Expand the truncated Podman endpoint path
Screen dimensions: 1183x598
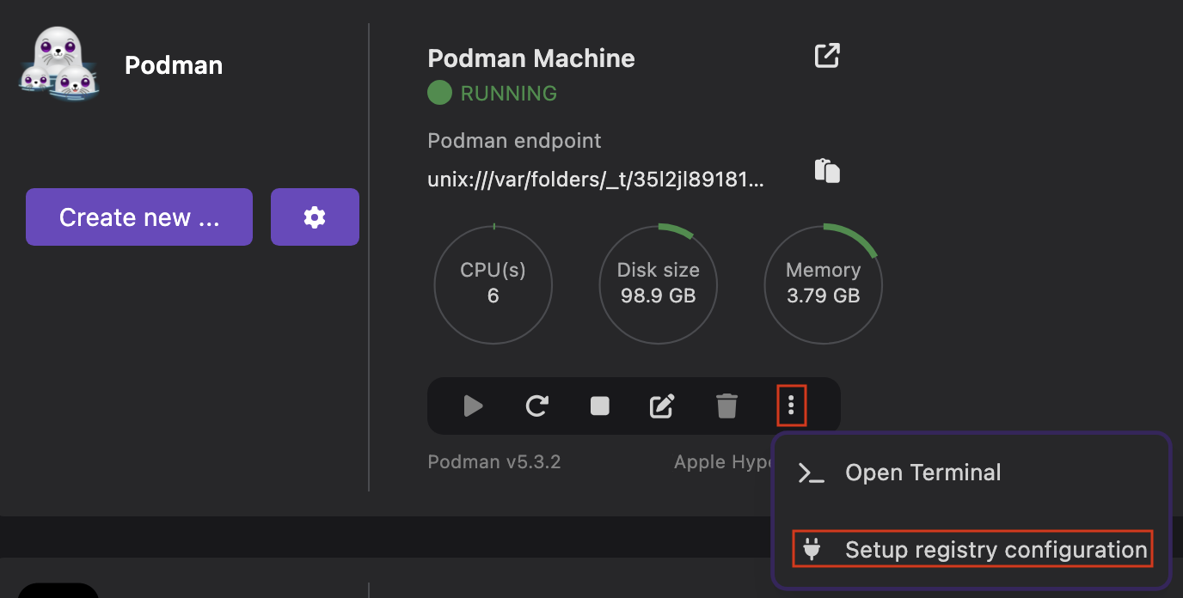597,179
